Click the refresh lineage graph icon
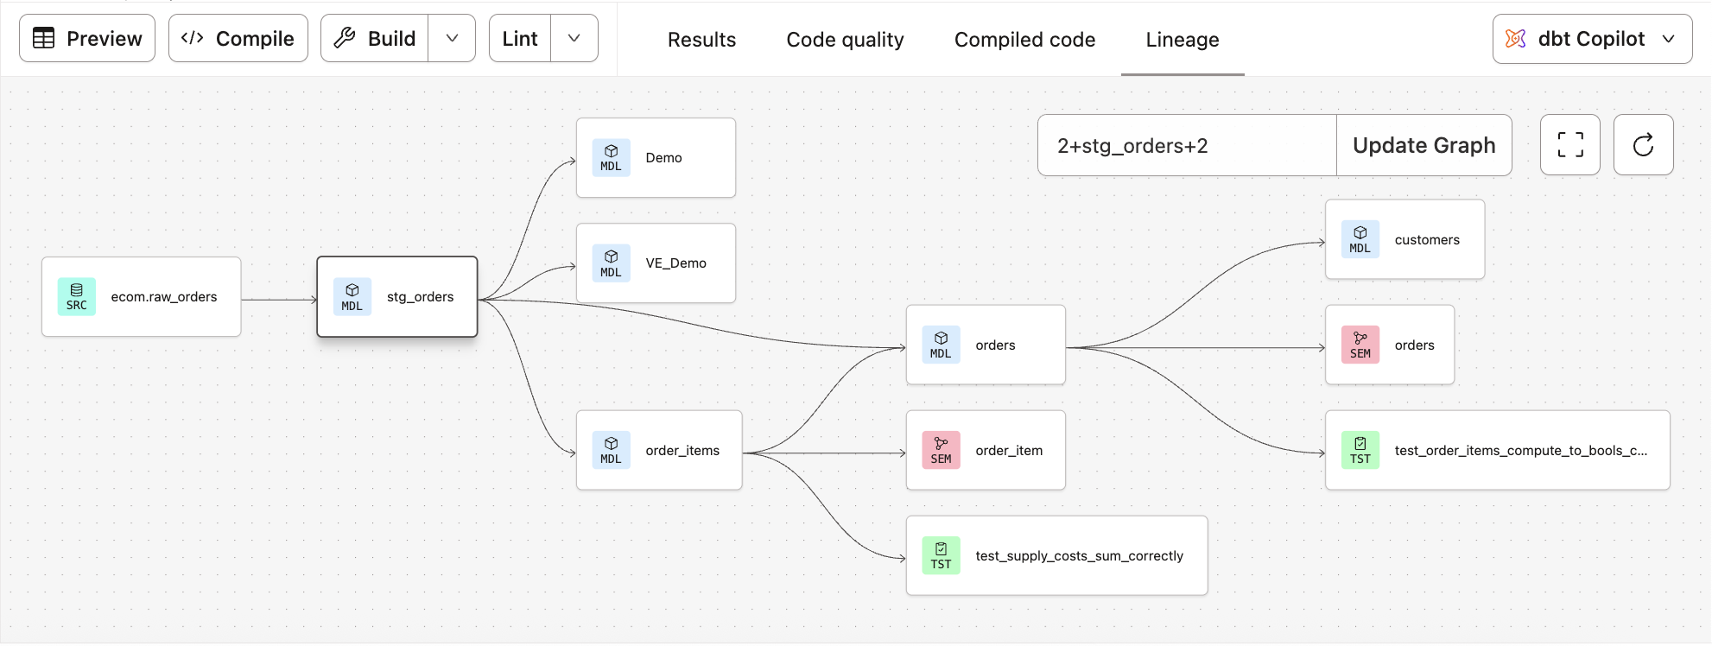 [1643, 145]
